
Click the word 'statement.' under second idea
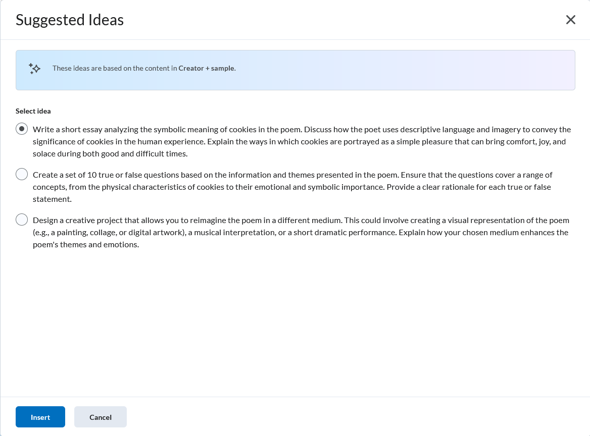[x=53, y=199]
